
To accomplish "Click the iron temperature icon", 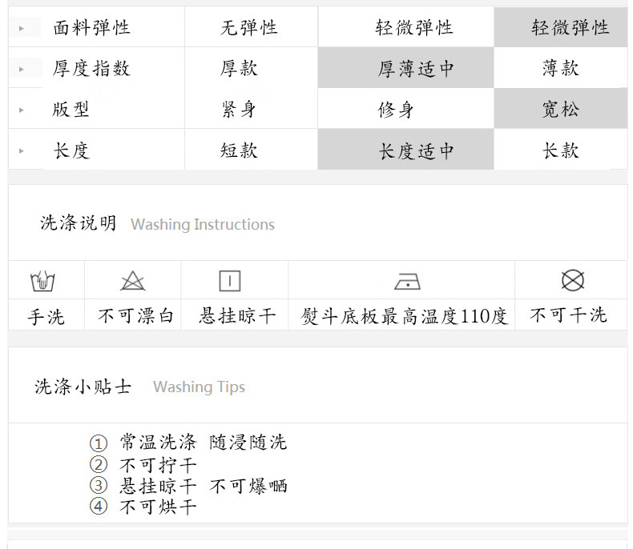I will (407, 282).
